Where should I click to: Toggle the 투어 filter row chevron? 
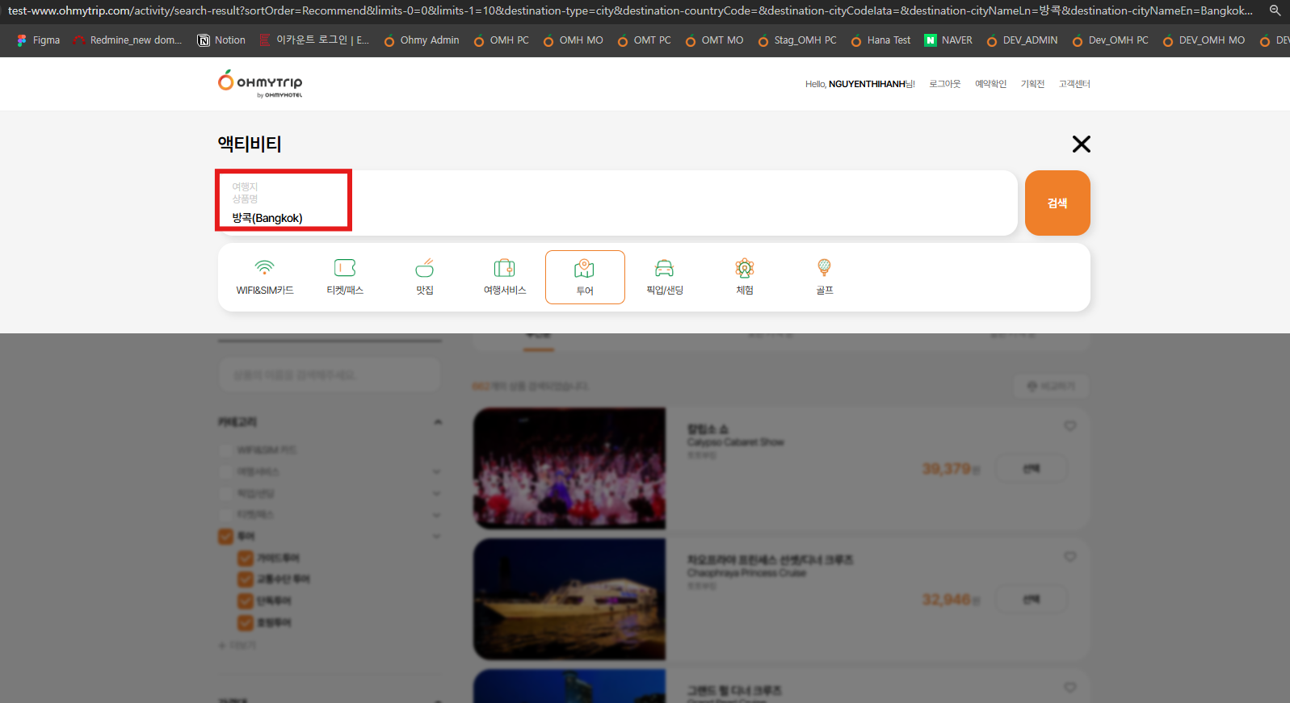437,537
